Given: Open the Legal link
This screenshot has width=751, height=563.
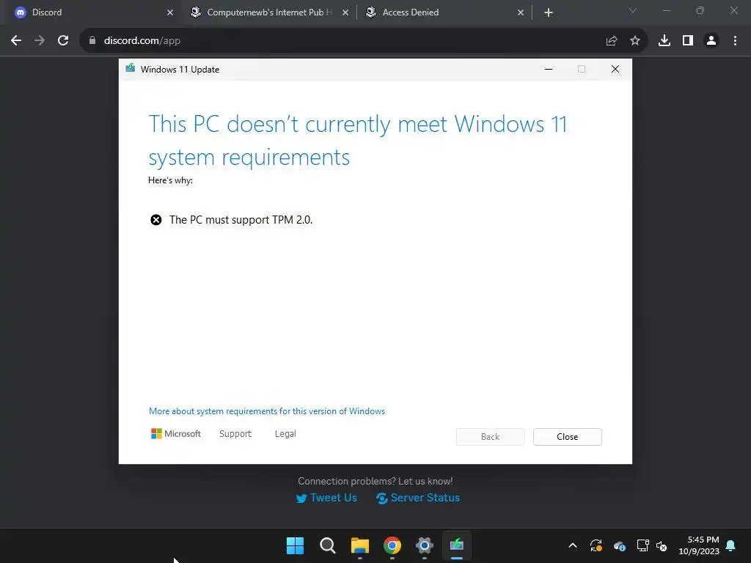Looking at the screenshot, I should pos(285,434).
